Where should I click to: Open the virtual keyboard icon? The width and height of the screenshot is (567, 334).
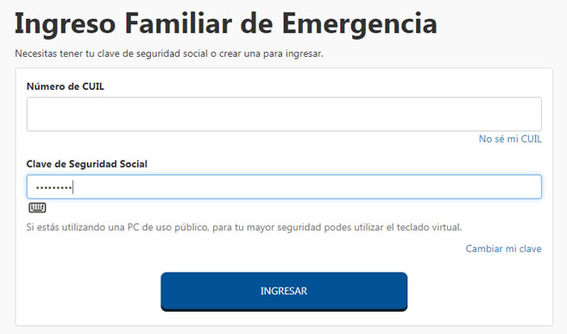(x=37, y=207)
